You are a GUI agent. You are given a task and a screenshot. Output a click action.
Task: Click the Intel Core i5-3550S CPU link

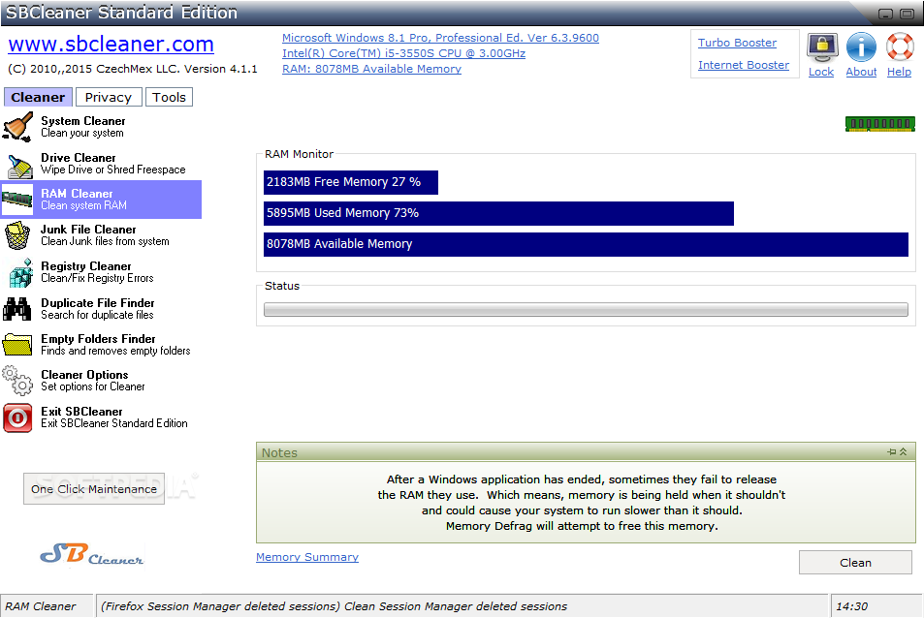coord(403,53)
